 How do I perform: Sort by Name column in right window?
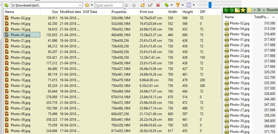click(x=238, y=17)
